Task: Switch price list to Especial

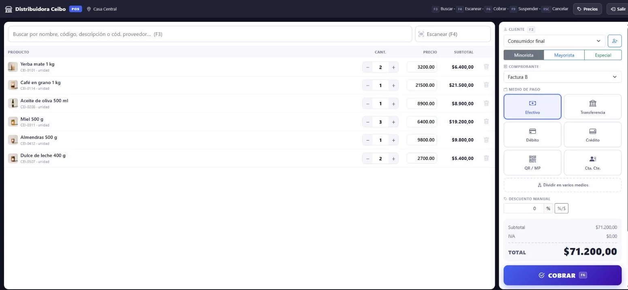Action: (603, 55)
